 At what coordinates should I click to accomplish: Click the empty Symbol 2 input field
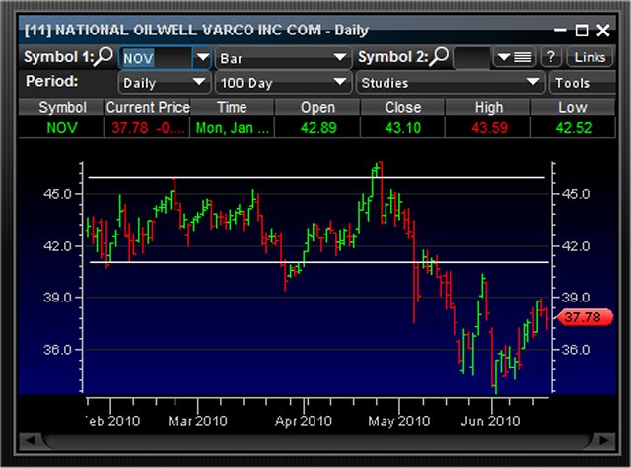click(x=471, y=57)
